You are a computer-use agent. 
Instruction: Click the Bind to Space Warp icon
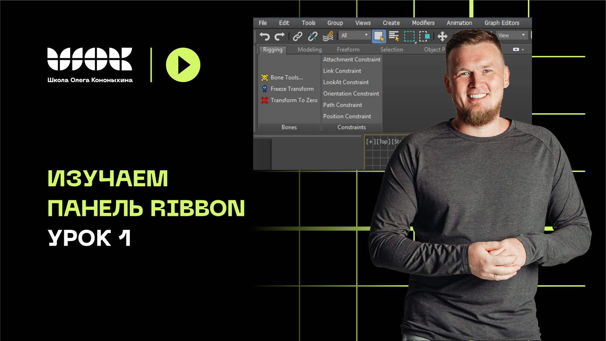[328, 36]
